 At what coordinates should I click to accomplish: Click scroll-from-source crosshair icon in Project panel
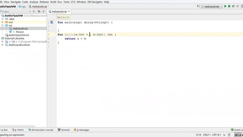pyautogui.click(x=34, y=11)
